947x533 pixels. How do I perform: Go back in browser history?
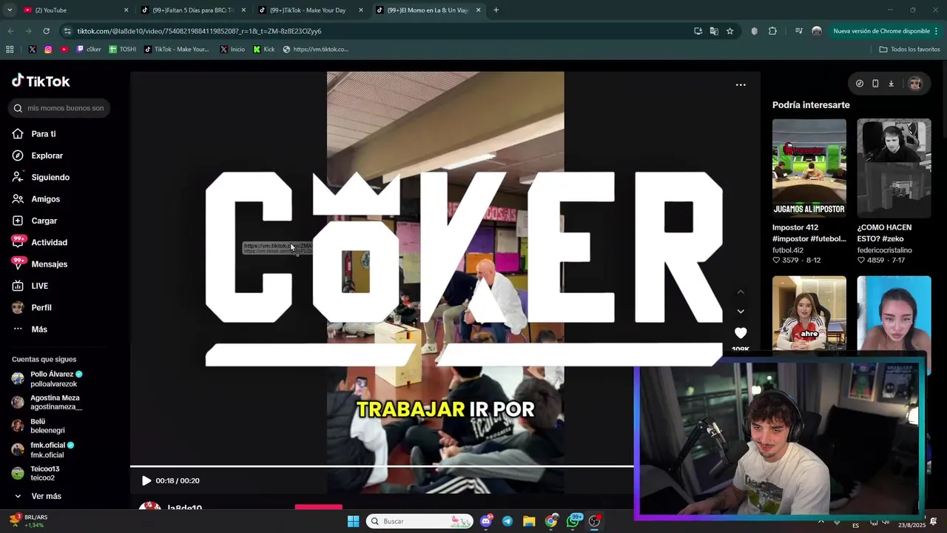tap(10, 31)
